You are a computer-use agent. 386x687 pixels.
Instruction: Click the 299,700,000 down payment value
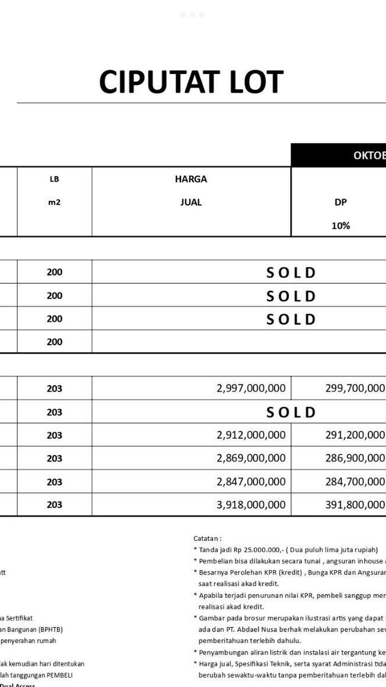(x=355, y=388)
